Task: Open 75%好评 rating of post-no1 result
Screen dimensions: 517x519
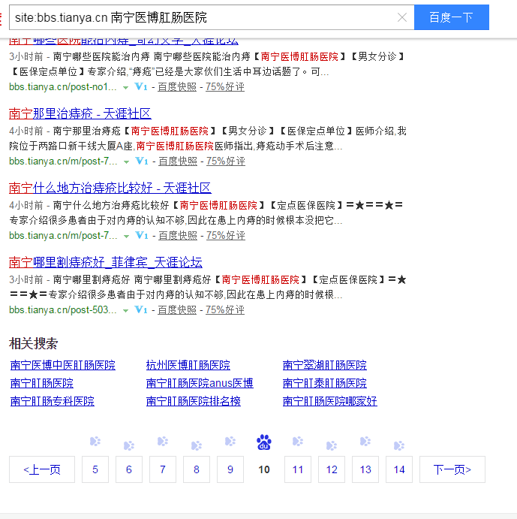Action: 225,86
